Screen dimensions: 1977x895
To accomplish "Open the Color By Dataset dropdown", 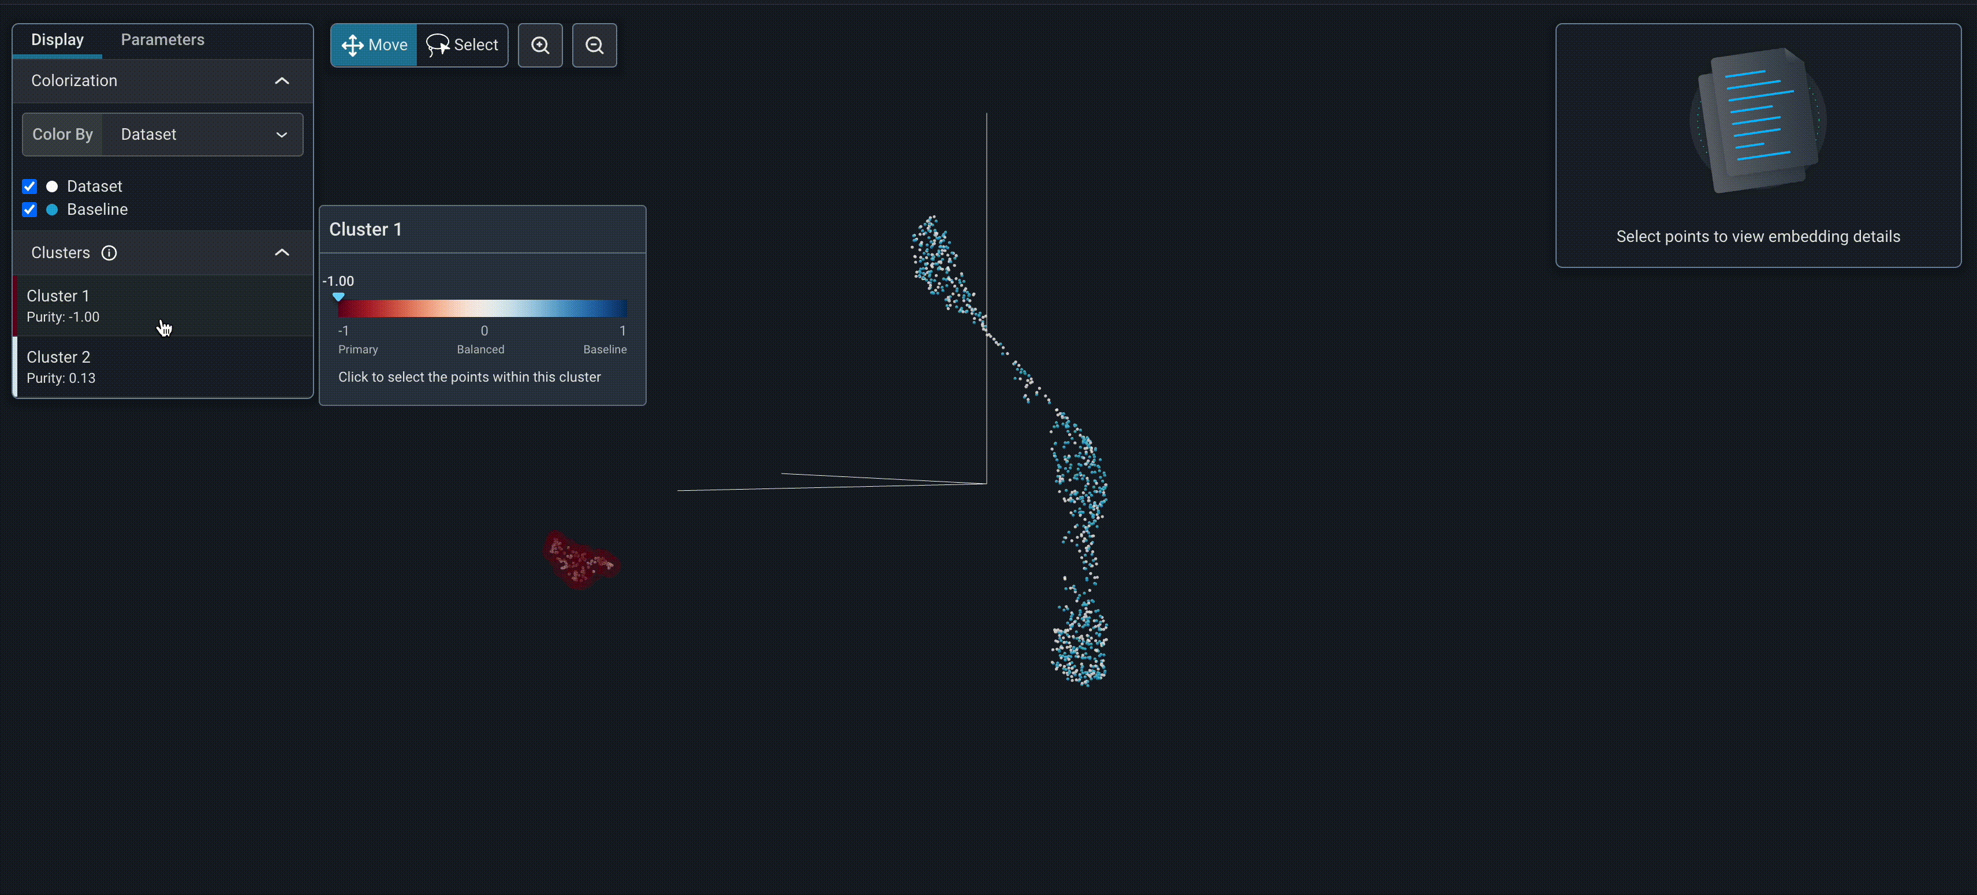I will coord(203,135).
